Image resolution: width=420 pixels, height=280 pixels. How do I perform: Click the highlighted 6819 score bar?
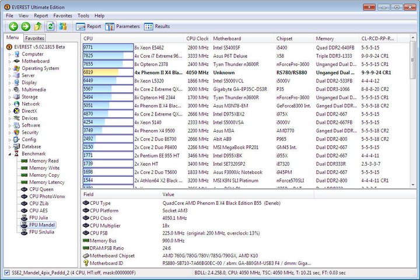tap(108, 72)
